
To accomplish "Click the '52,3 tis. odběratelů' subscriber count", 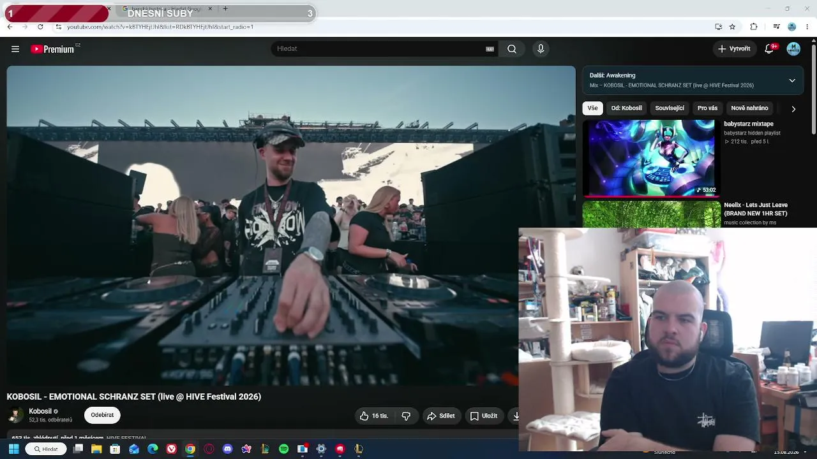I will tap(50, 420).
